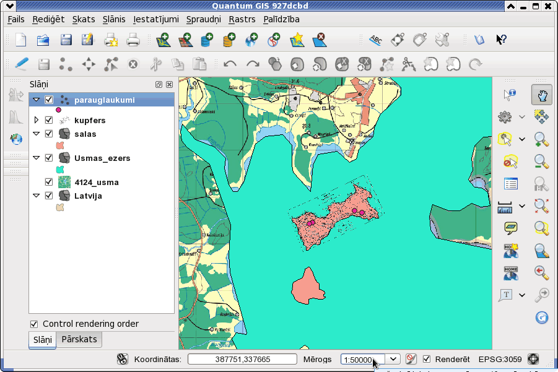The width and height of the screenshot is (558, 372).
Task: Switch to the Pārskats tab
Action: point(79,339)
